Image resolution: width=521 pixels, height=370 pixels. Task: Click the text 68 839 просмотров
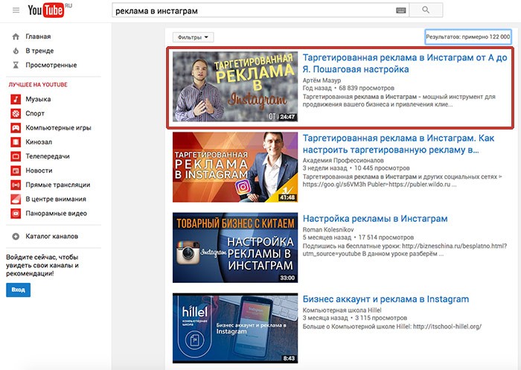tap(366, 88)
